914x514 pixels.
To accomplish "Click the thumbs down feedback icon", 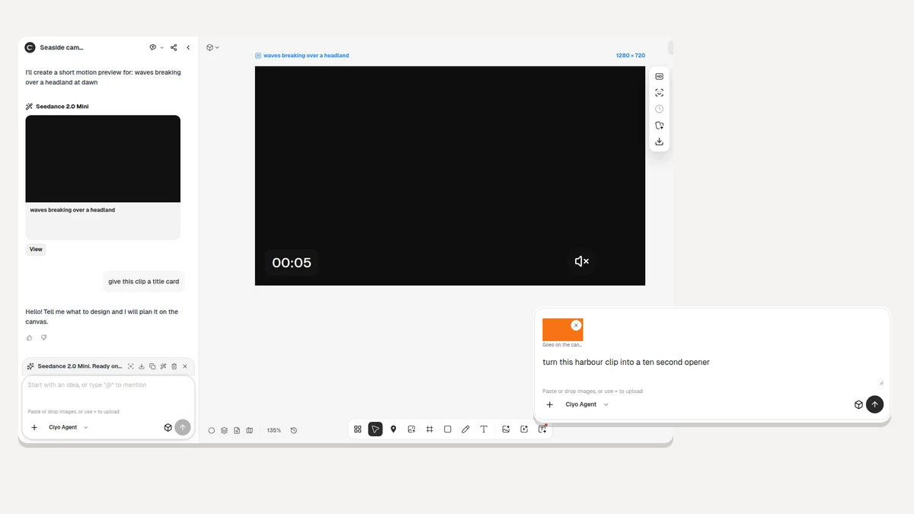I will coord(43,337).
